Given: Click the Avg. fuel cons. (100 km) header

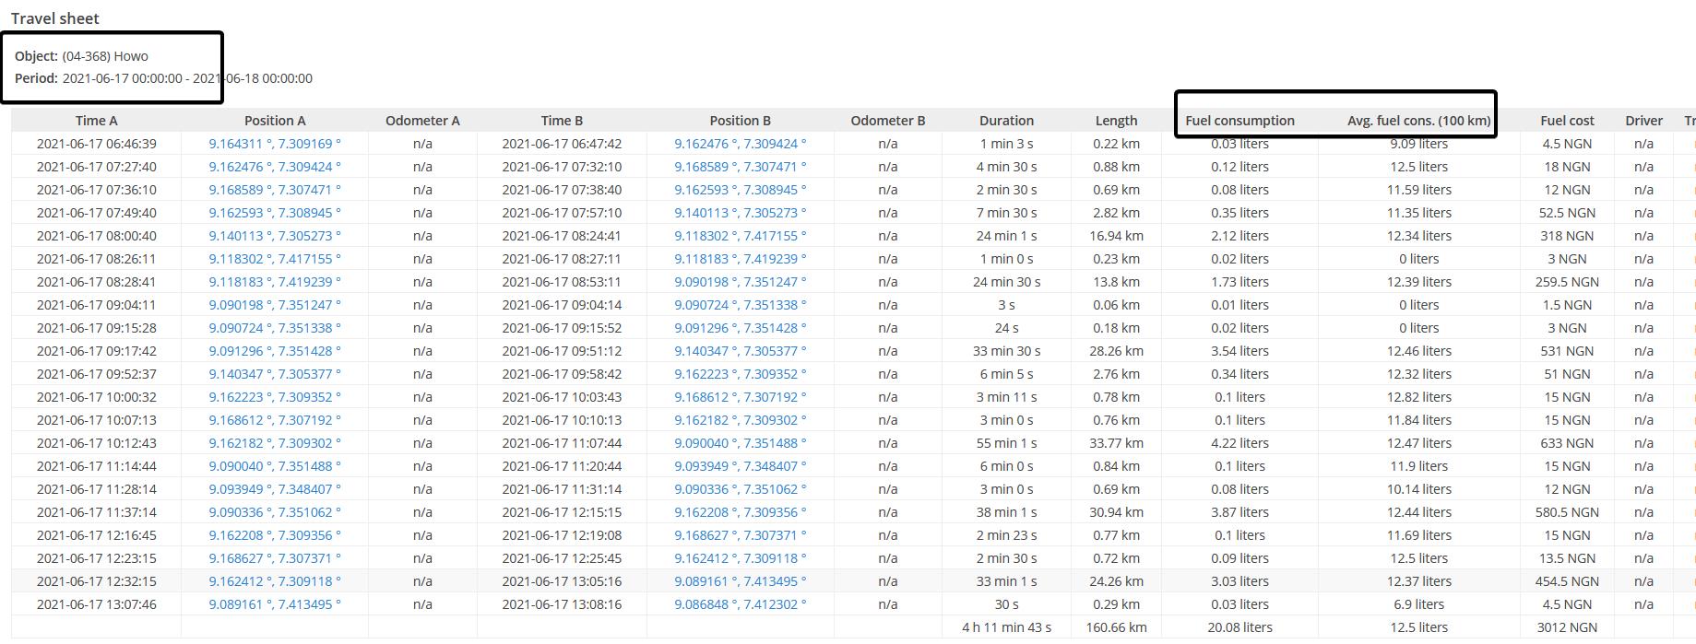Looking at the screenshot, I should (1418, 121).
